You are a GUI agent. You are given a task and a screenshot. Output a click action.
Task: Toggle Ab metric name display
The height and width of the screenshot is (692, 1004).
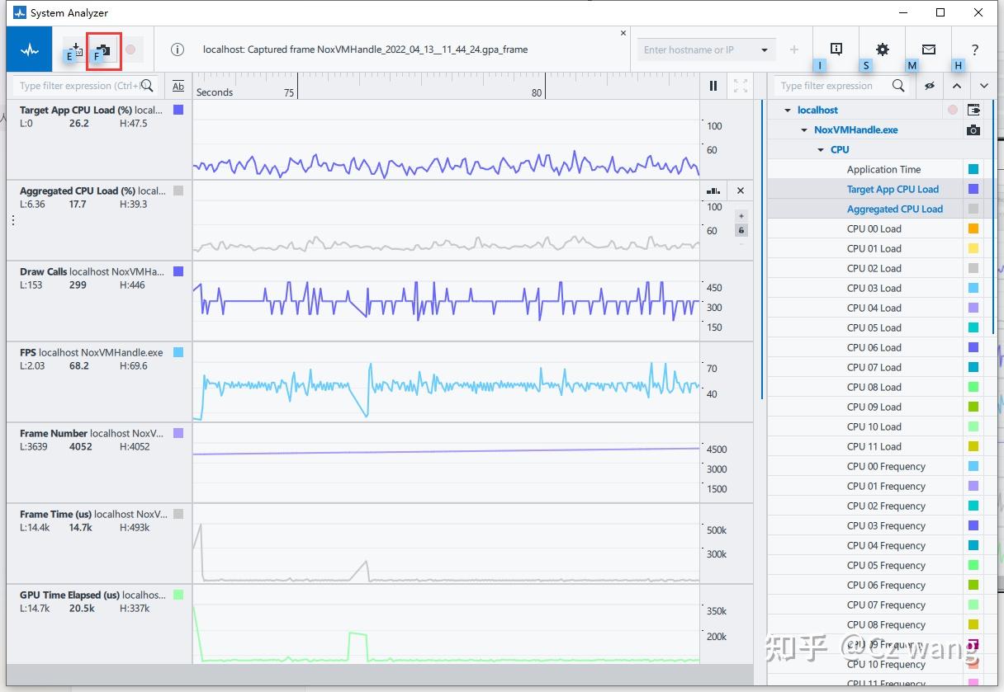coord(178,86)
